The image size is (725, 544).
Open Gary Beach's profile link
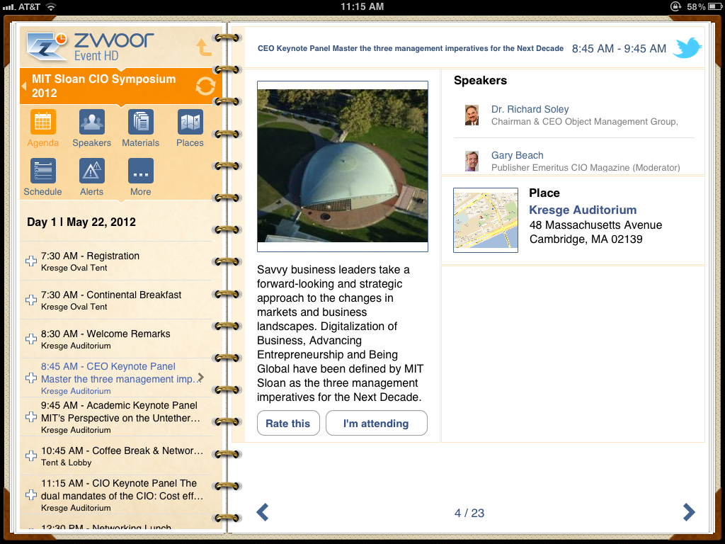coord(517,155)
